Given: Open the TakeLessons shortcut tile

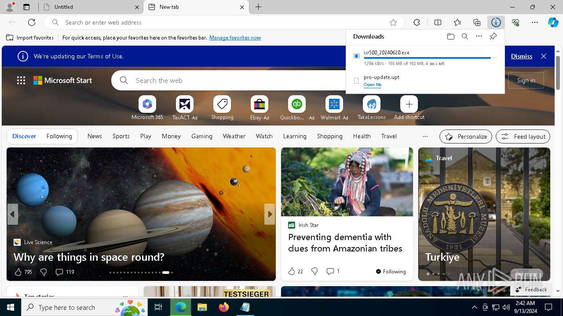Looking at the screenshot, I should point(372,108).
